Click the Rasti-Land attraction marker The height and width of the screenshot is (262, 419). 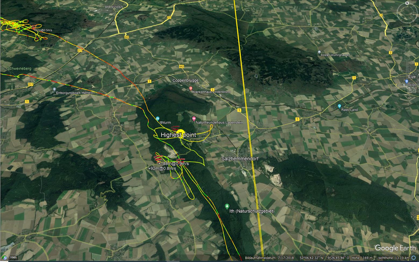tap(339, 106)
